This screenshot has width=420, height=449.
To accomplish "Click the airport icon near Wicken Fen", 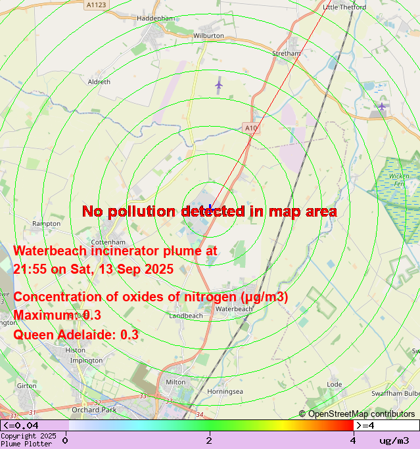I will (x=382, y=106).
